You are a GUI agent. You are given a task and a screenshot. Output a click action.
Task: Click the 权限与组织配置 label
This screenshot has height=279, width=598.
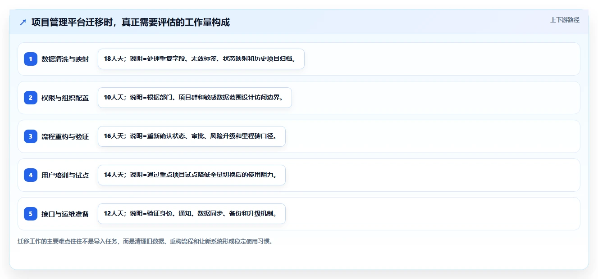[65, 98]
